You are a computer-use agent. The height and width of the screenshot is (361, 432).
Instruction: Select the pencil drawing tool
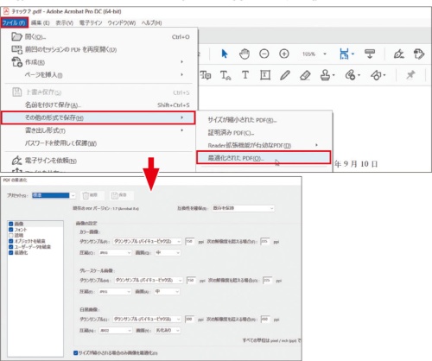[285, 75]
